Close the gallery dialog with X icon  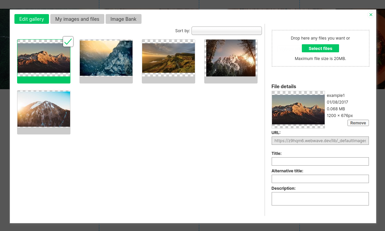[x=371, y=15]
